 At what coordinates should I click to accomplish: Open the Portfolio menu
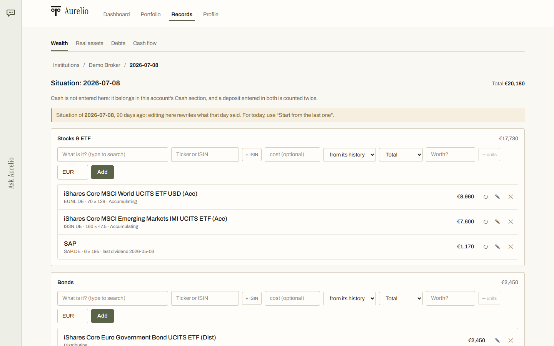150,14
